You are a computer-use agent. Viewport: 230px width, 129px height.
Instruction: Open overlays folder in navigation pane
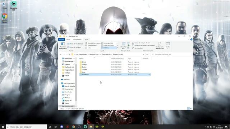pos(67,73)
